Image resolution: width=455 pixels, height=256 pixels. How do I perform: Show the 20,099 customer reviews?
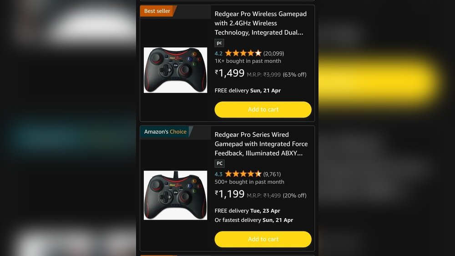click(x=273, y=53)
